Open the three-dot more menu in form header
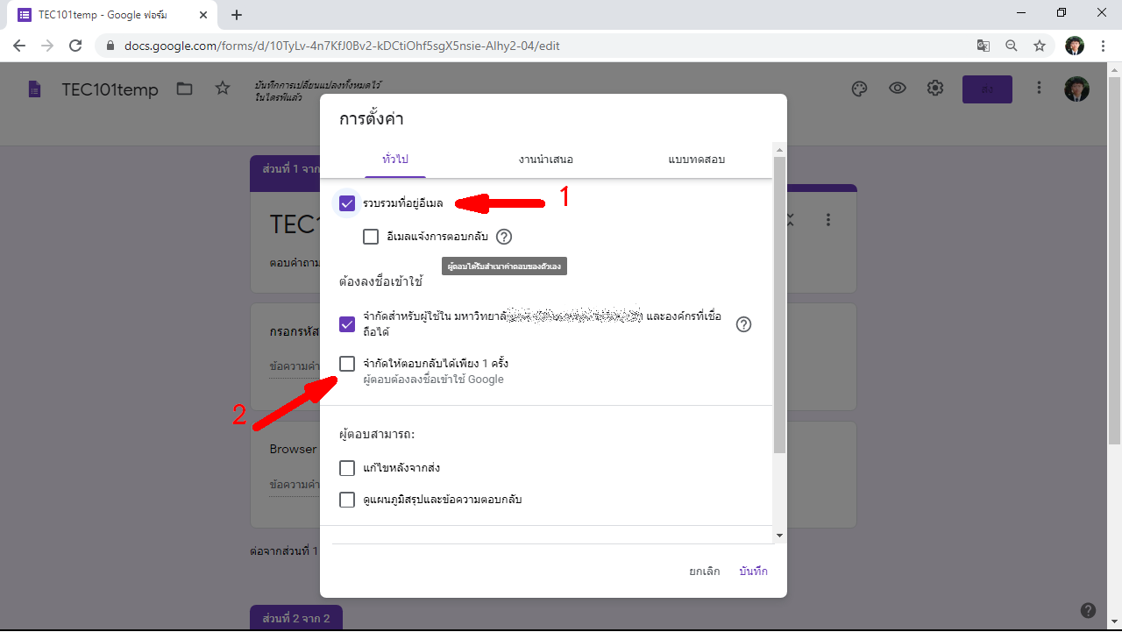The height and width of the screenshot is (632, 1122). pos(1039,89)
